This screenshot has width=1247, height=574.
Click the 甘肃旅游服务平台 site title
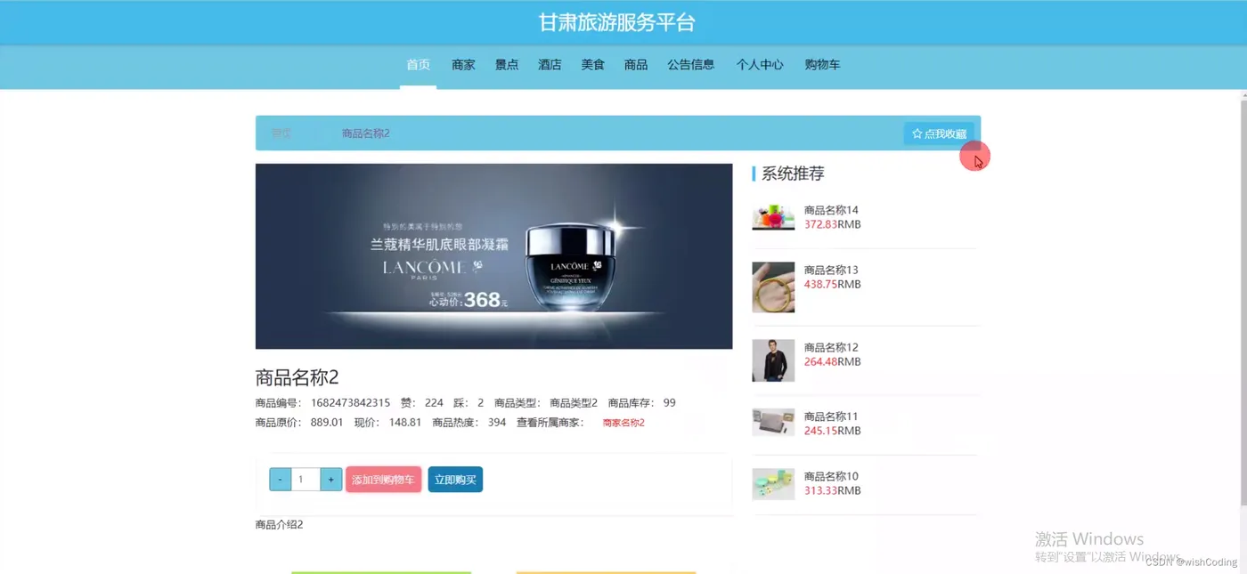616,23
